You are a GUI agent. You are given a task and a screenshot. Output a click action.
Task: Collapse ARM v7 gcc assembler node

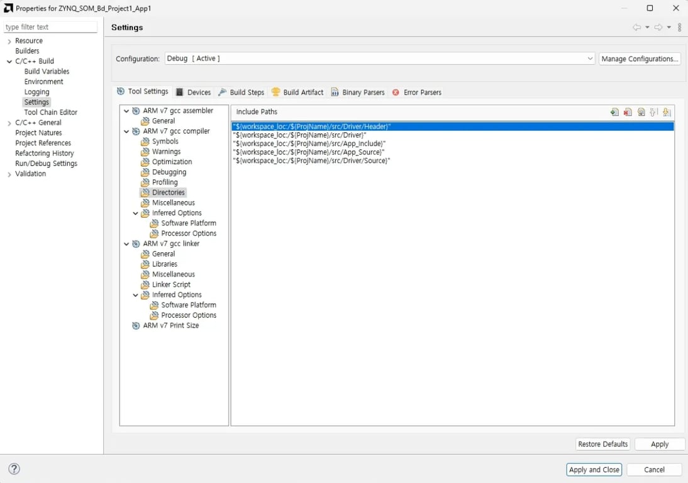coord(126,111)
